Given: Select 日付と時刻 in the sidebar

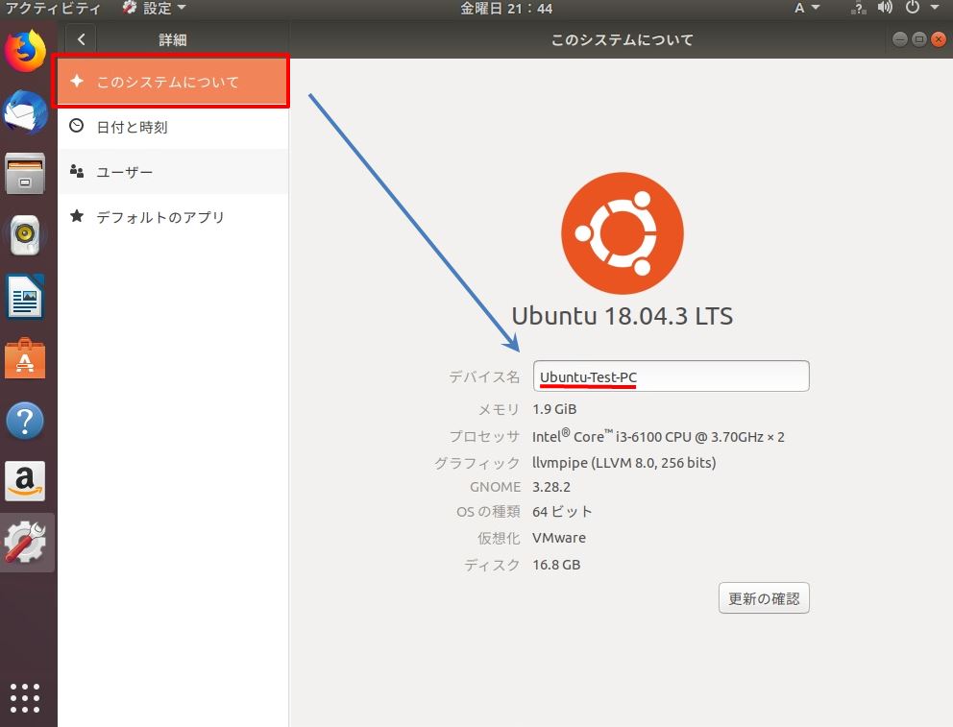Looking at the screenshot, I should 173,127.
